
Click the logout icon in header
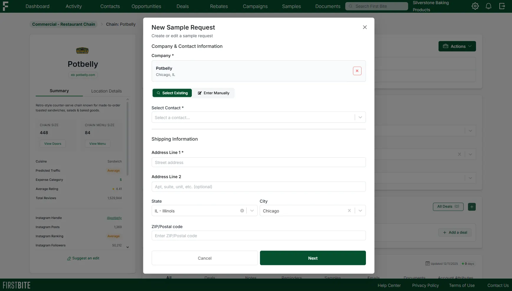502,6
